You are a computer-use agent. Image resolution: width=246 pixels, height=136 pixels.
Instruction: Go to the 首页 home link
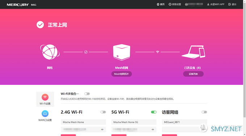tap(161, 4)
